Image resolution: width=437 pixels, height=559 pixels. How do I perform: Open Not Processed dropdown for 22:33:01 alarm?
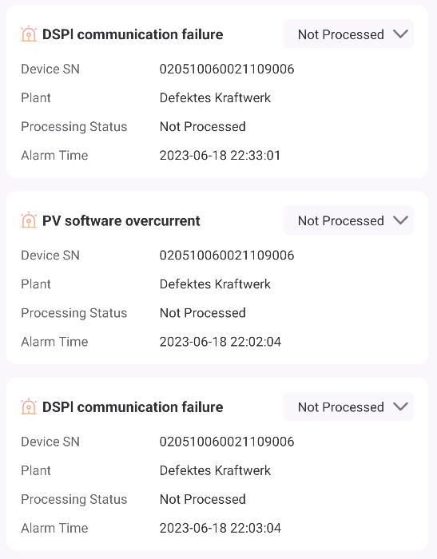(348, 34)
